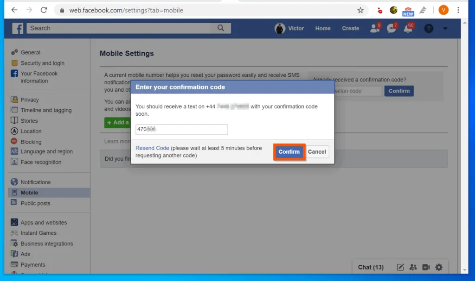Viewport: 475px width, 281px height.
Task: Click the Facebook Search box
Action: 129,28
